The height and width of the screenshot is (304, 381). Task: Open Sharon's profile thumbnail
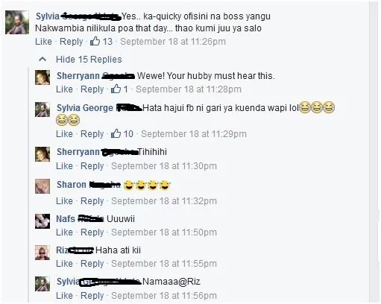tap(42, 186)
